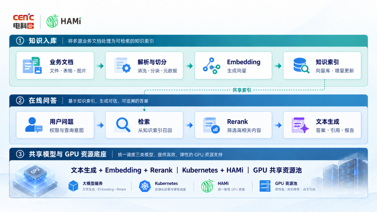Click the 解析与切分 gear document icon
The image size is (377, 212).
(123, 65)
